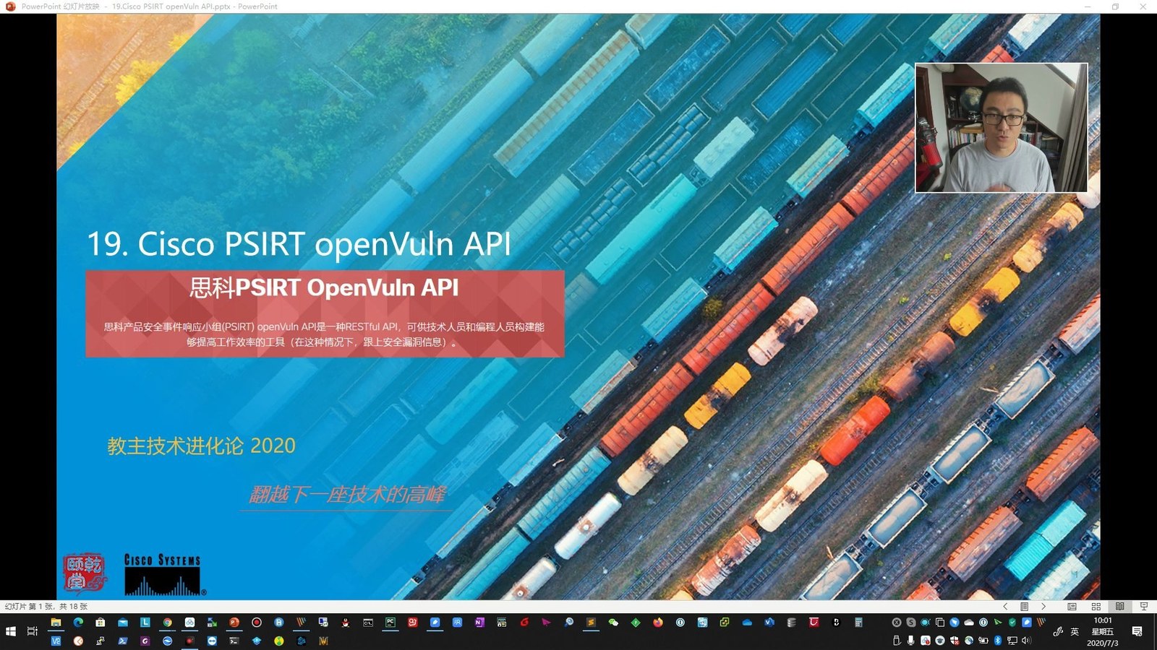Screen dimensions: 1157x650
Task: Open PowerShell on the taskbar's second row
Action: [123, 641]
